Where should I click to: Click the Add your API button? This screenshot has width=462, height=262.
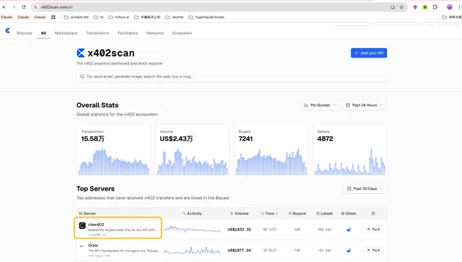(x=369, y=53)
